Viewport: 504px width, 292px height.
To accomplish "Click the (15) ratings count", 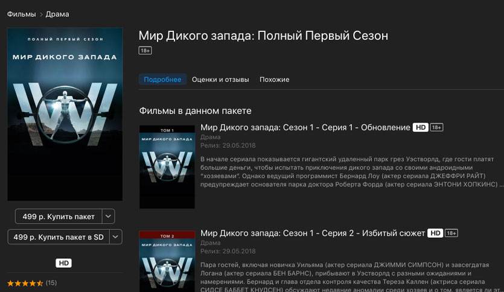I will pos(51,283).
